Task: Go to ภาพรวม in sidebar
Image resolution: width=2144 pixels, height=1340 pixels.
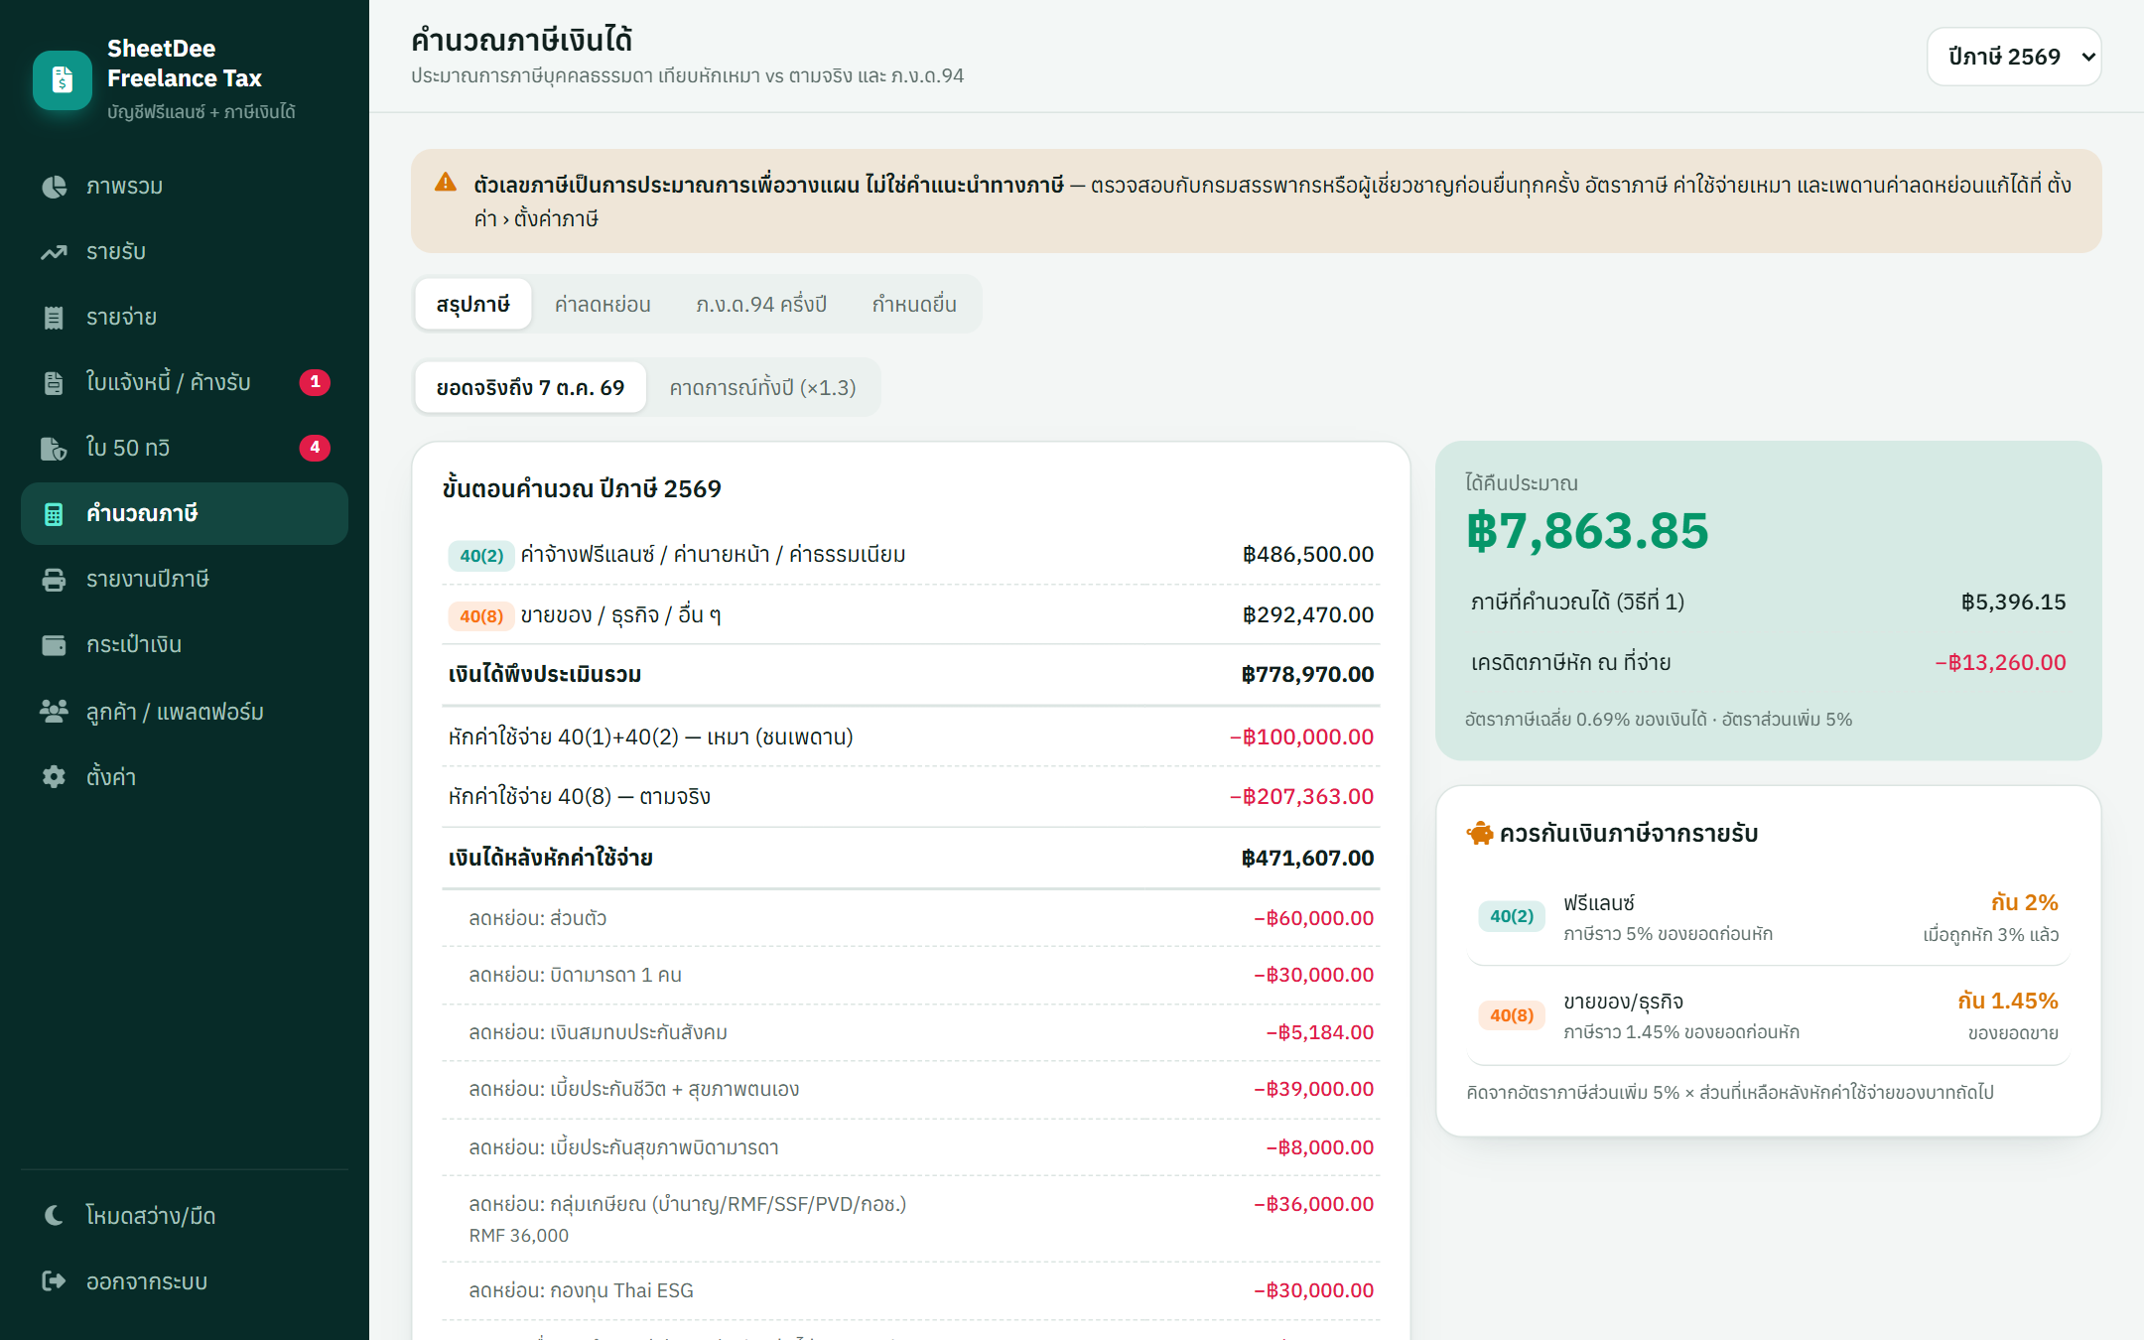Action: [185, 187]
